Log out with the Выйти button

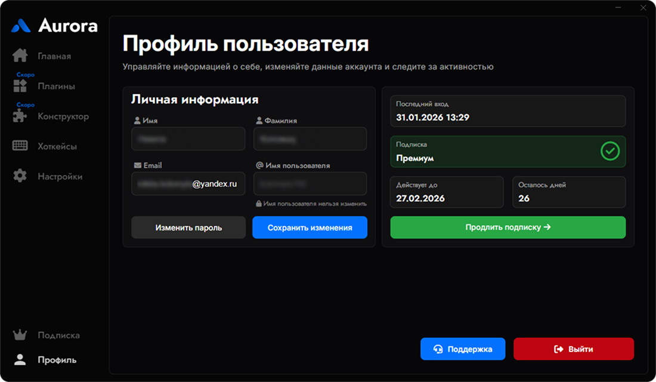click(573, 349)
